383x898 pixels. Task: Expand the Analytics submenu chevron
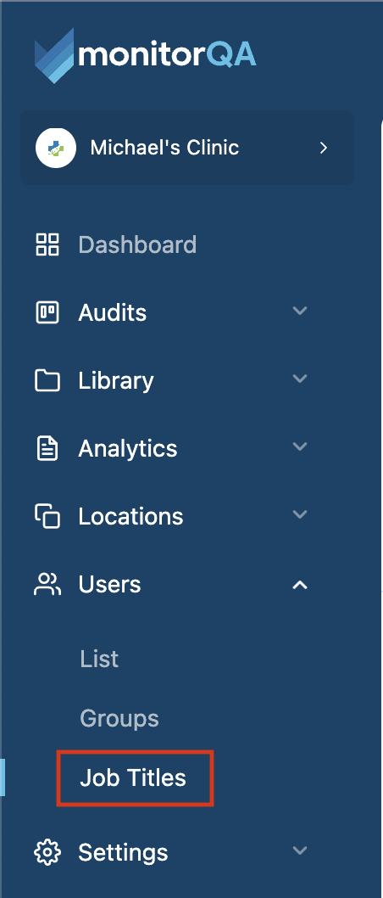point(300,446)
